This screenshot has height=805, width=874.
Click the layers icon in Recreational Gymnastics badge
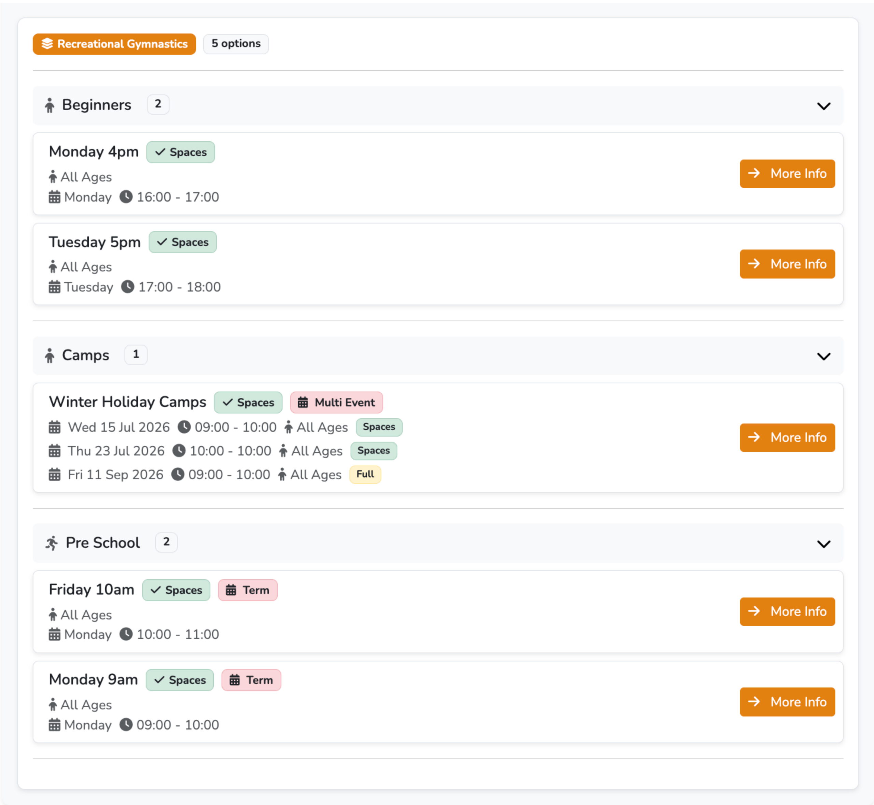(47, 44)
